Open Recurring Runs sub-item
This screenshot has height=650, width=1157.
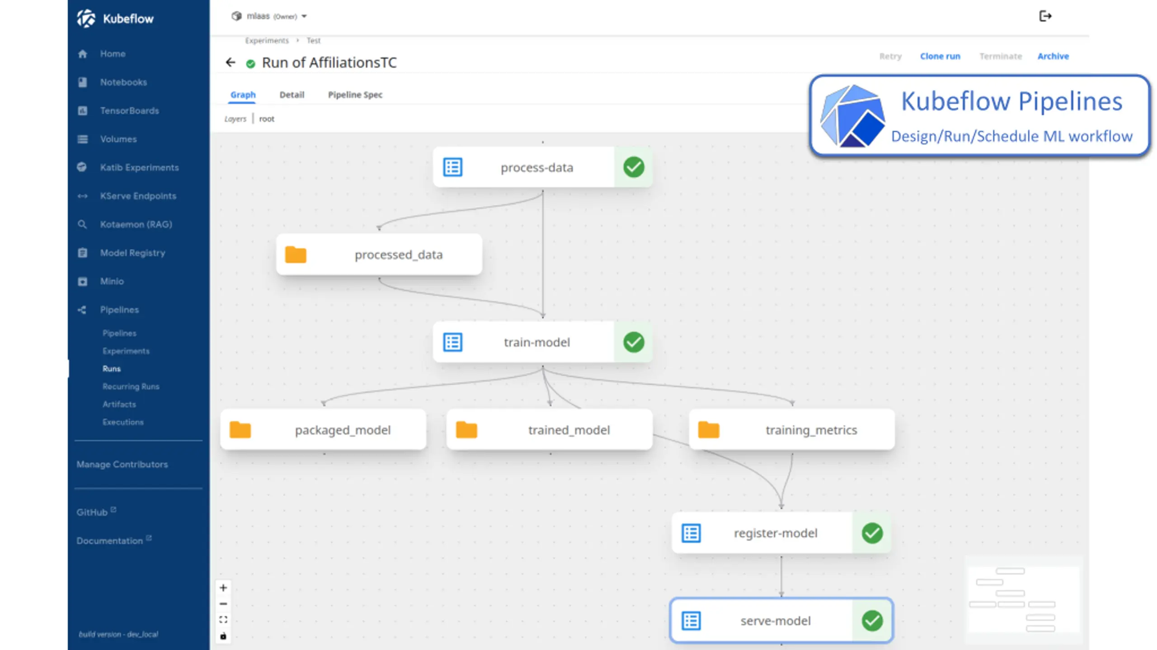(x=131, y=386)
